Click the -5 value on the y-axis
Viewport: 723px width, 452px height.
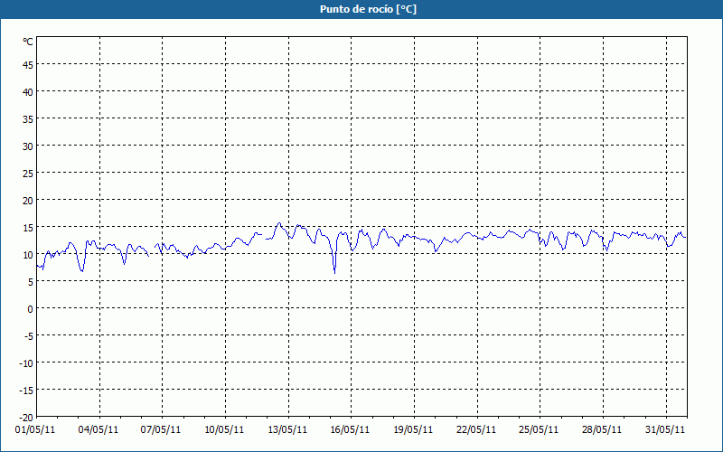click(28, 336)
